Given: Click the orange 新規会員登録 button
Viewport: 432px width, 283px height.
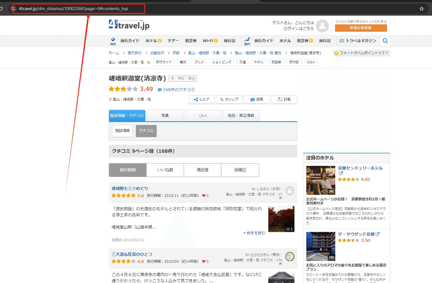Looking at the screenshot, I should [x=361, y=28].
